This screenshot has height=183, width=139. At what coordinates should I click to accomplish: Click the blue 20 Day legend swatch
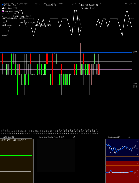[x=3, y=5]
